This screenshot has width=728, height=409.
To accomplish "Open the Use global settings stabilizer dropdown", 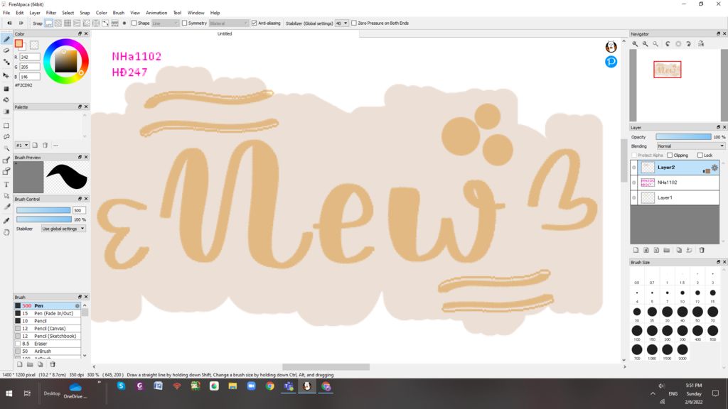I will click(63, 229).
